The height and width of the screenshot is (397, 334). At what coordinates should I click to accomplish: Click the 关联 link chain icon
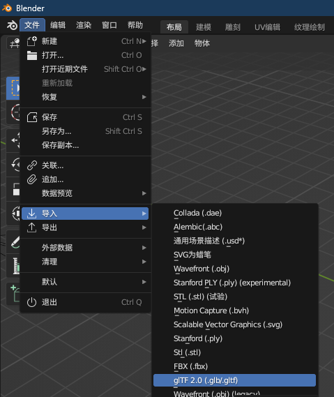[32, 165]
